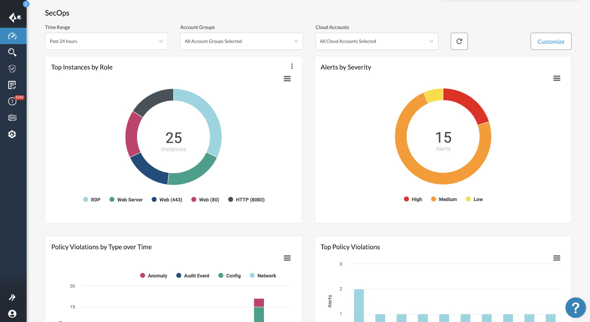Open the help question mark bubble
The image size is (590, 322).
[x=575, y=308]
